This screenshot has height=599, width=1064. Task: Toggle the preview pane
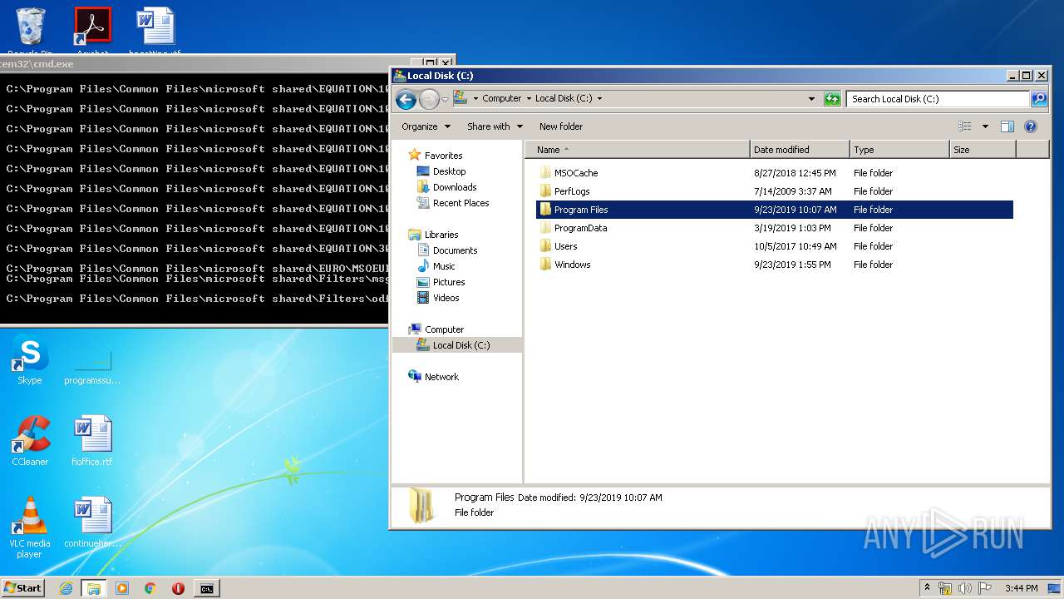point(1007,126)
